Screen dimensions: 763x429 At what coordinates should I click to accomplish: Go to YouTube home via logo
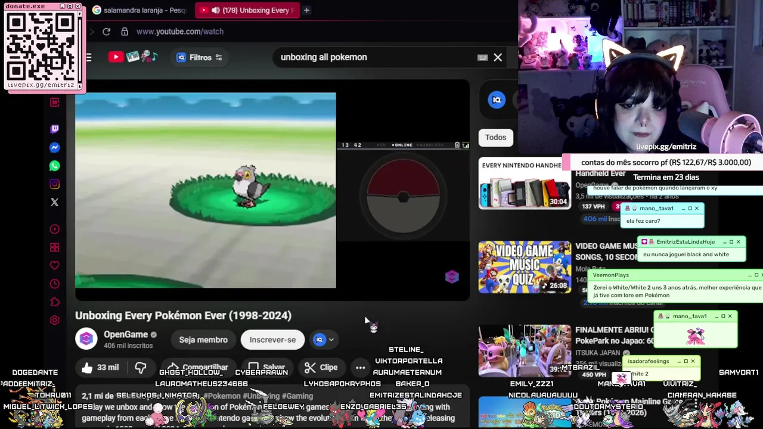133,57
